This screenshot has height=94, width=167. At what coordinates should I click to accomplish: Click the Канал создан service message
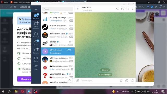pyautogui.click(x=105, y=75)
